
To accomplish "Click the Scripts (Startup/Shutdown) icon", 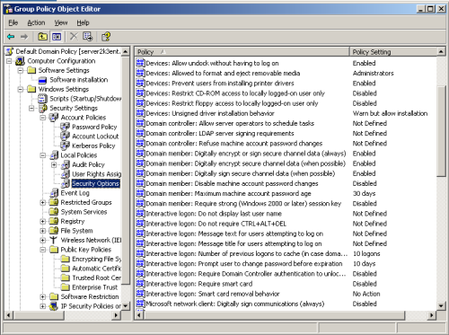I will pos(43,99).
